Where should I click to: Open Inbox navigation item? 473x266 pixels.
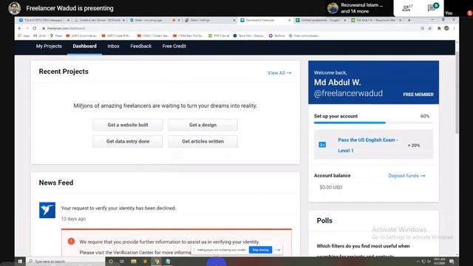click(x=113, y=46)
